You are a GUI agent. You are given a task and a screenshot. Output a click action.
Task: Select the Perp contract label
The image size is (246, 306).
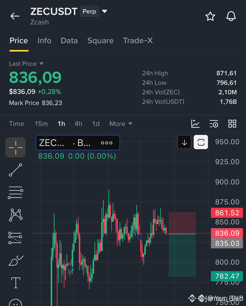point(89,11)
